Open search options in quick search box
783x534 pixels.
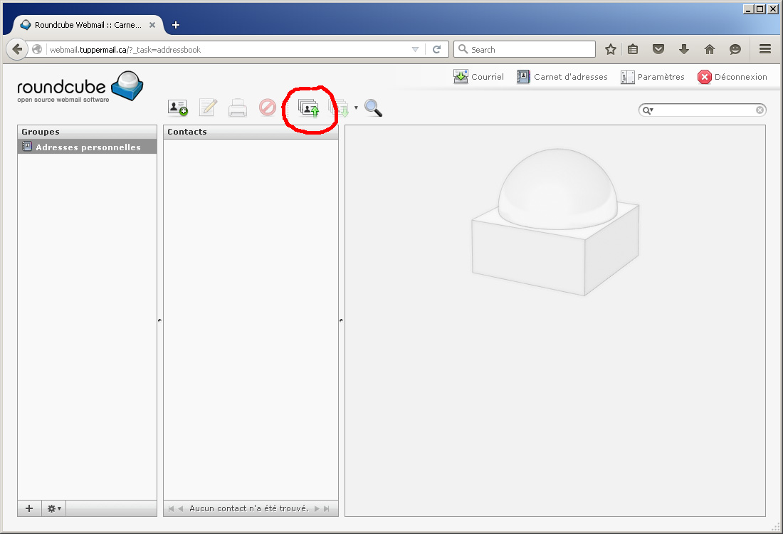[x=648, y=110]
